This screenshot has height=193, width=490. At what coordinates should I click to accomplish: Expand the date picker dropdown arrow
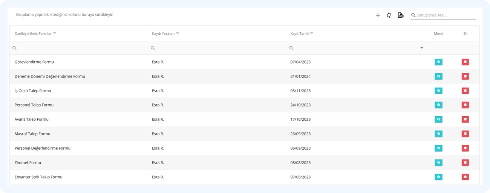tap(422, 48)
